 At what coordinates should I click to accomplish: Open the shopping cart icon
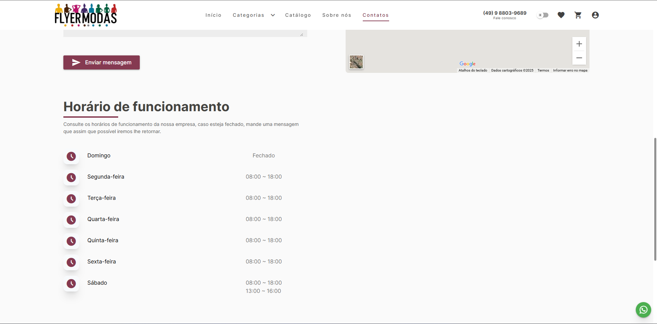click(578, 15)
